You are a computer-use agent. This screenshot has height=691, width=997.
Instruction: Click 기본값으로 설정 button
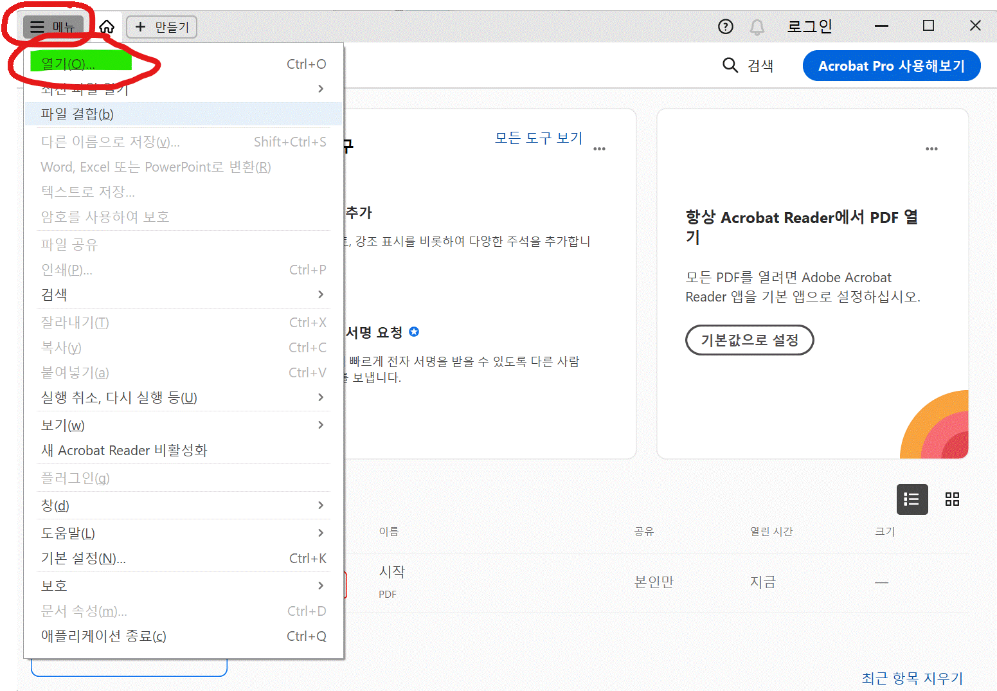750,340
